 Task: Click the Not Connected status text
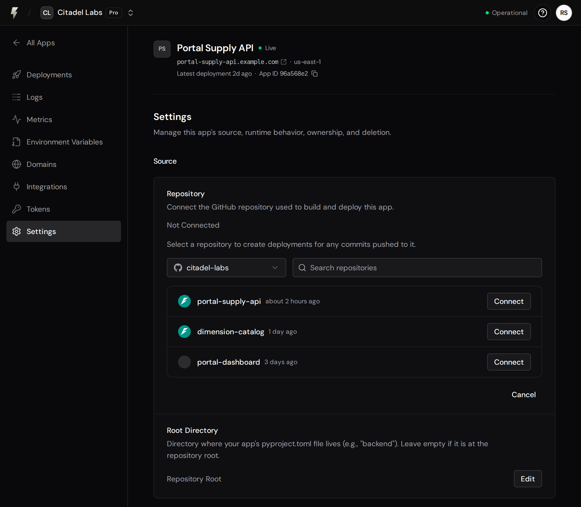point(193,225)
